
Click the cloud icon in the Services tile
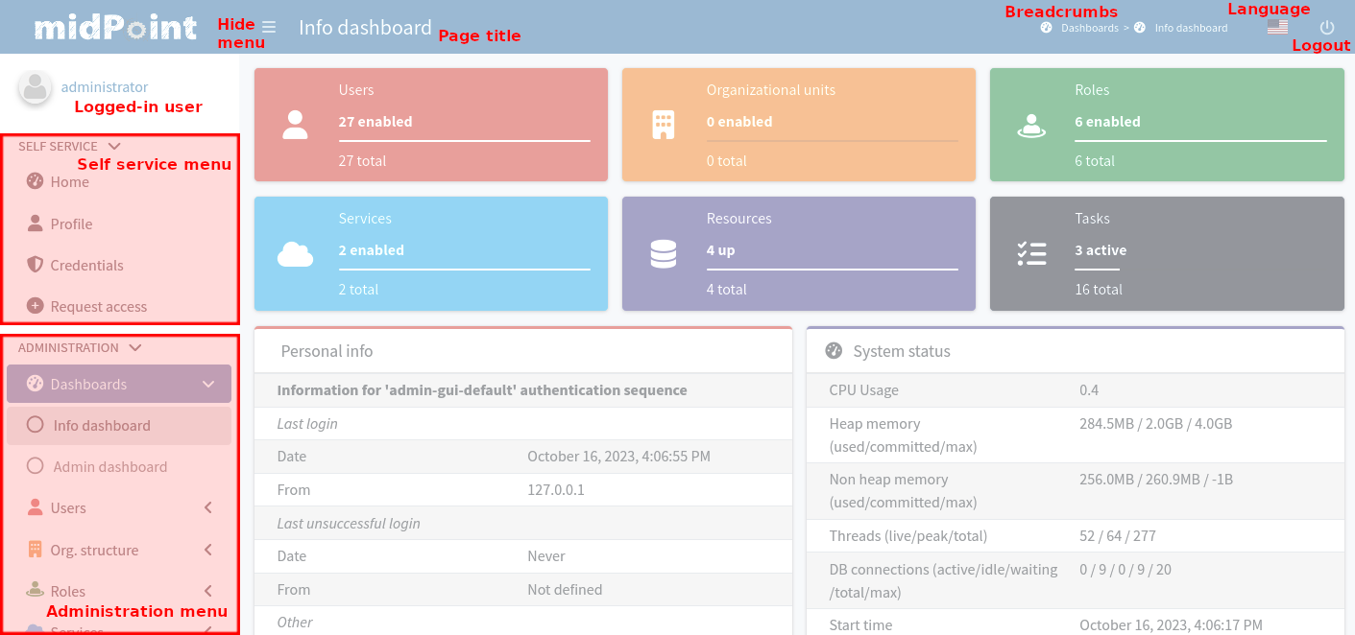click(x=296, y=253)
